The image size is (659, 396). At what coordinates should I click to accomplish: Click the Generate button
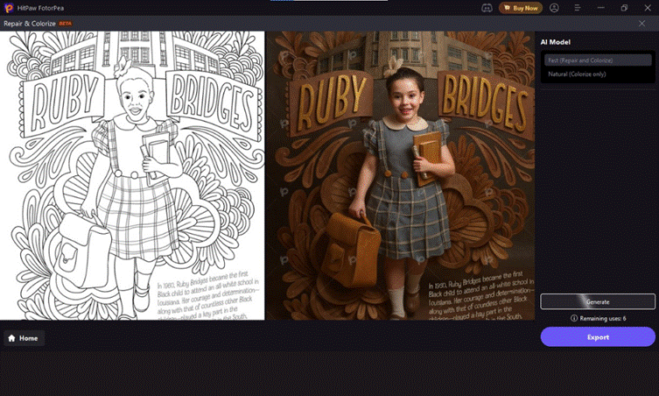598,301
